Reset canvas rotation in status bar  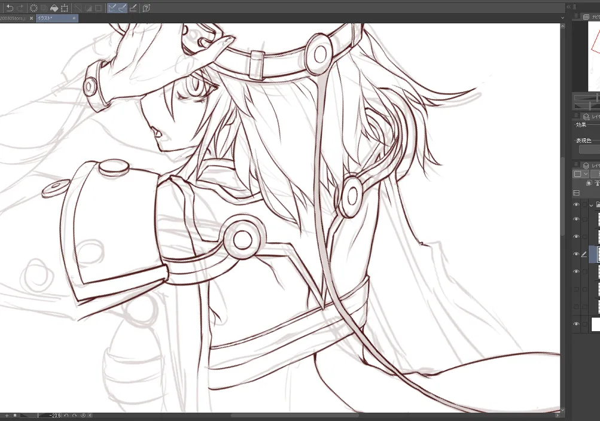pyautogui.click(x=83, y=415)
